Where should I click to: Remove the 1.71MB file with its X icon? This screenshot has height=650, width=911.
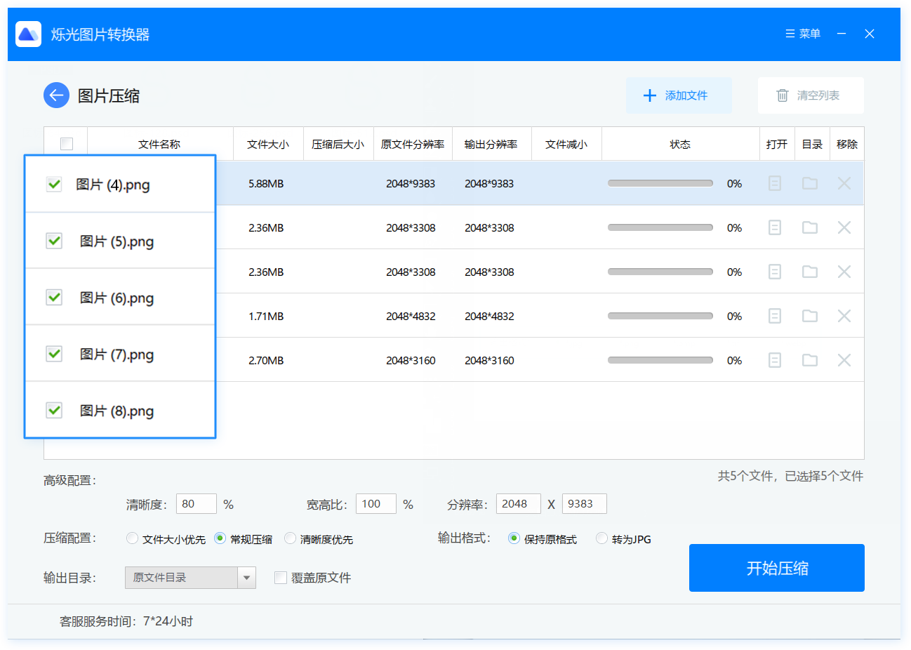(x=844, y=315)
